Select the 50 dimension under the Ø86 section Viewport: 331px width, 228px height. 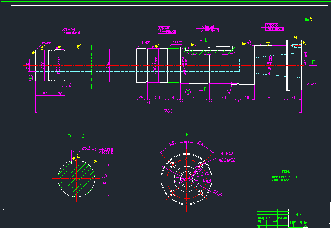click(x=157, y=98)
